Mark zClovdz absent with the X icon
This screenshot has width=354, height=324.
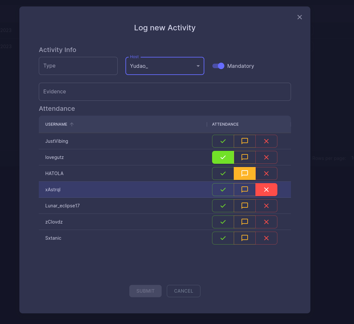pos(266,222)
